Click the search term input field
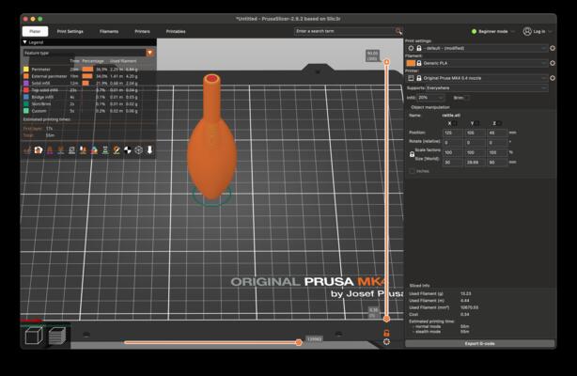This screenshot has height=376, width=577. pyautogui.click(x=344, y=31)
